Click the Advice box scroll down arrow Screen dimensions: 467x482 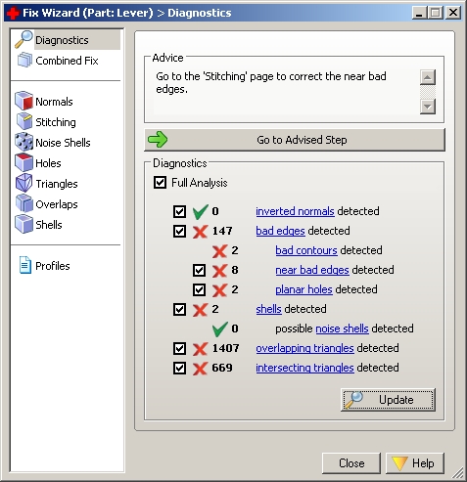428,107
